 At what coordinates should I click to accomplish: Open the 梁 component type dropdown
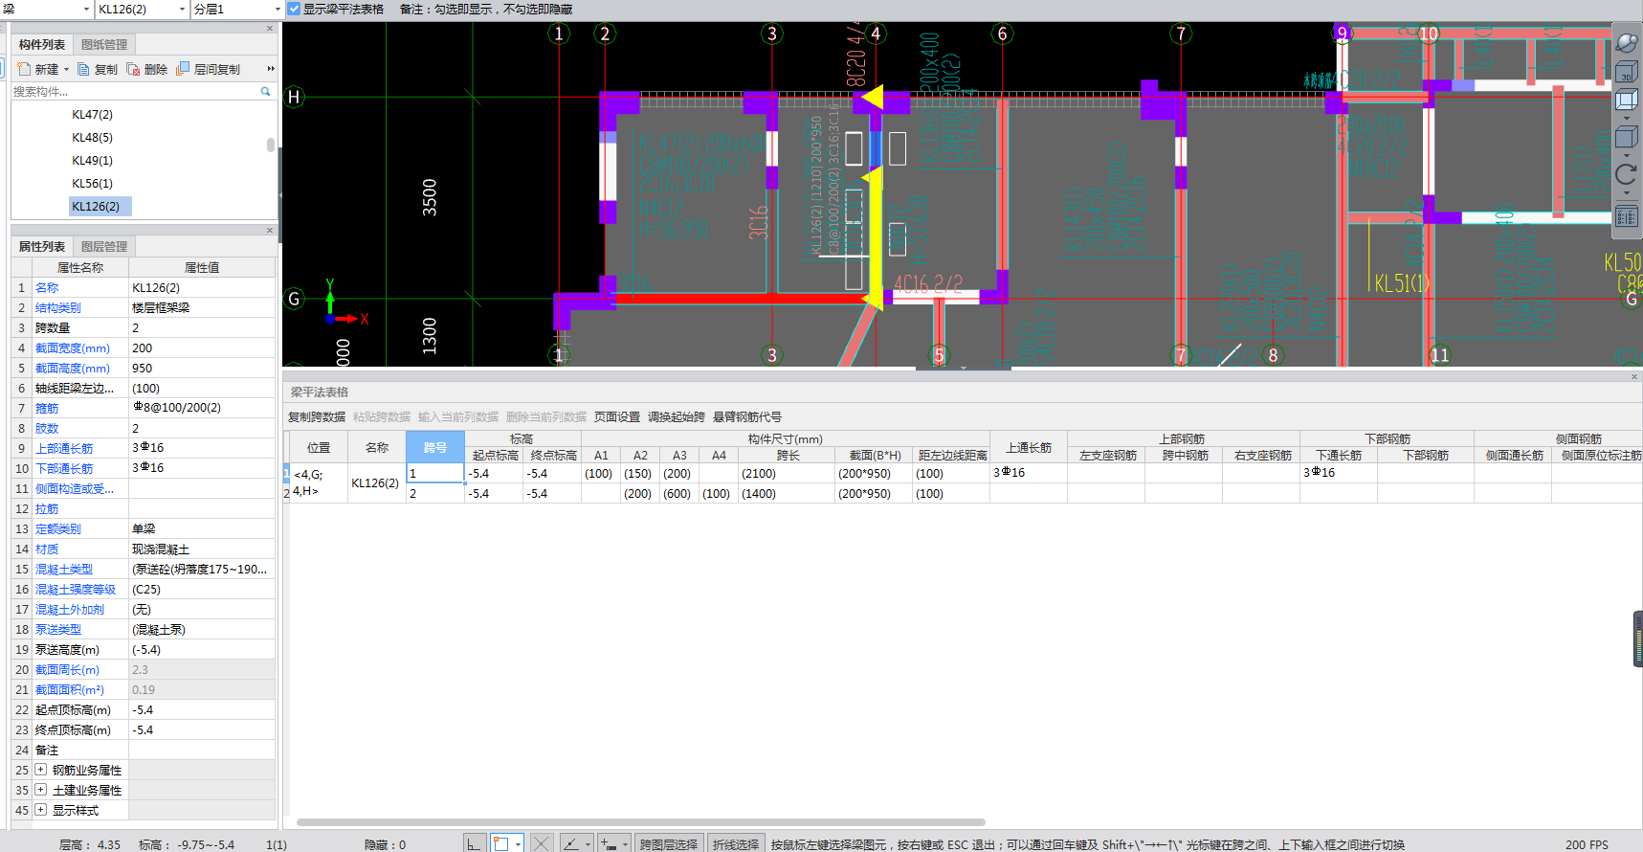point(86,9)
